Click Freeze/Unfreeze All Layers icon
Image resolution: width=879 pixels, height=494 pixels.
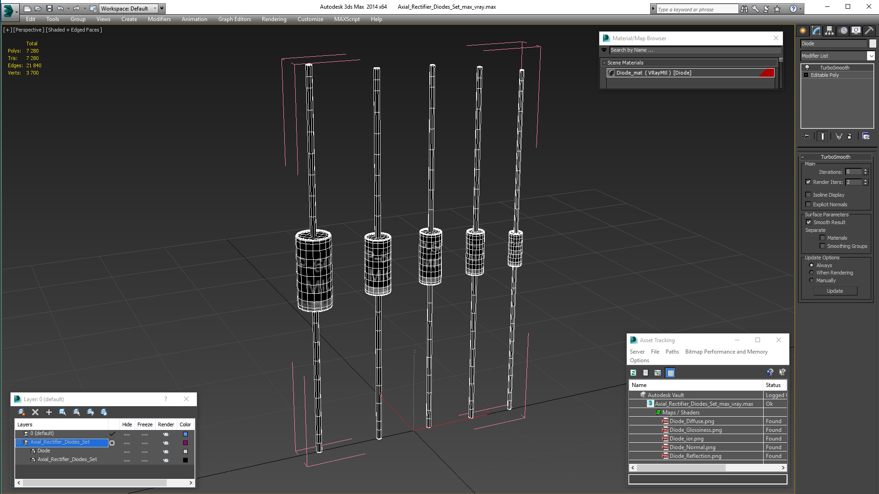coord(104,412)
